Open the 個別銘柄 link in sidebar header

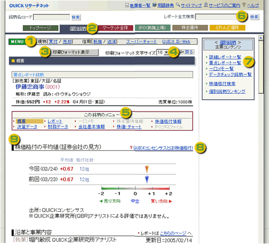coord(228,42)
